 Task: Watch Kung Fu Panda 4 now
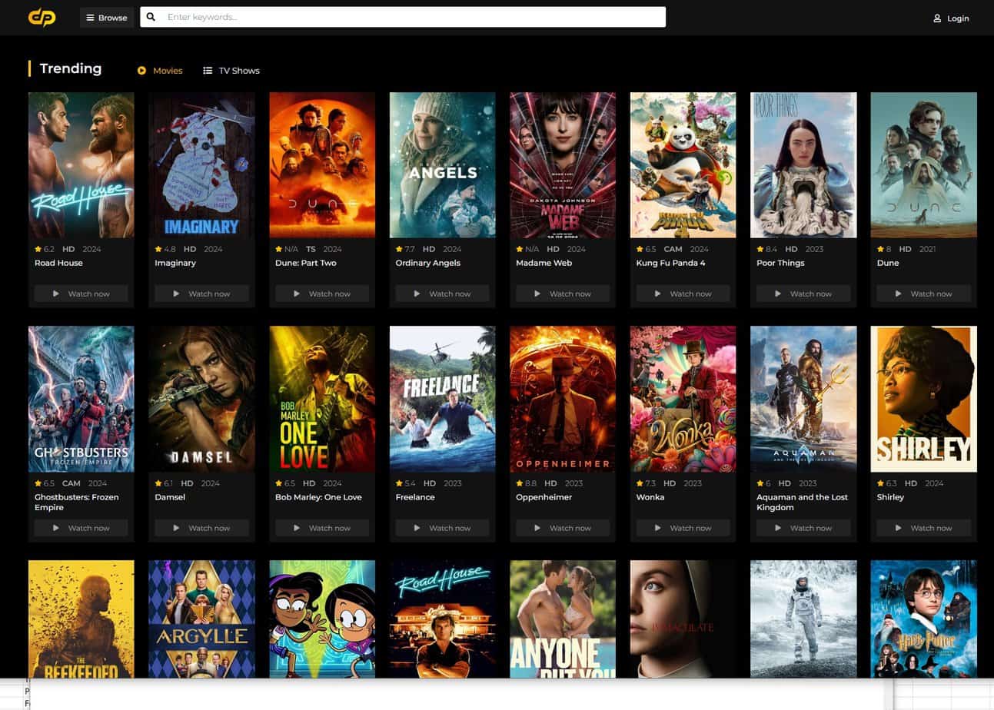coord(683,294)
